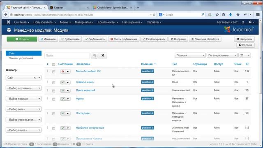Click the Joomla logo icon in the admin menu
This screenshot has width=263, height=148.
[8, 22]
